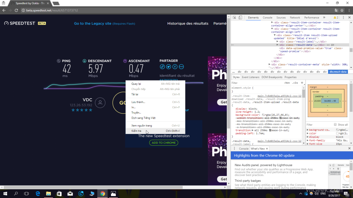Click the page's horizontal scrollbar
This screenshot has width=353, height=198.
[x=93, y=187]
